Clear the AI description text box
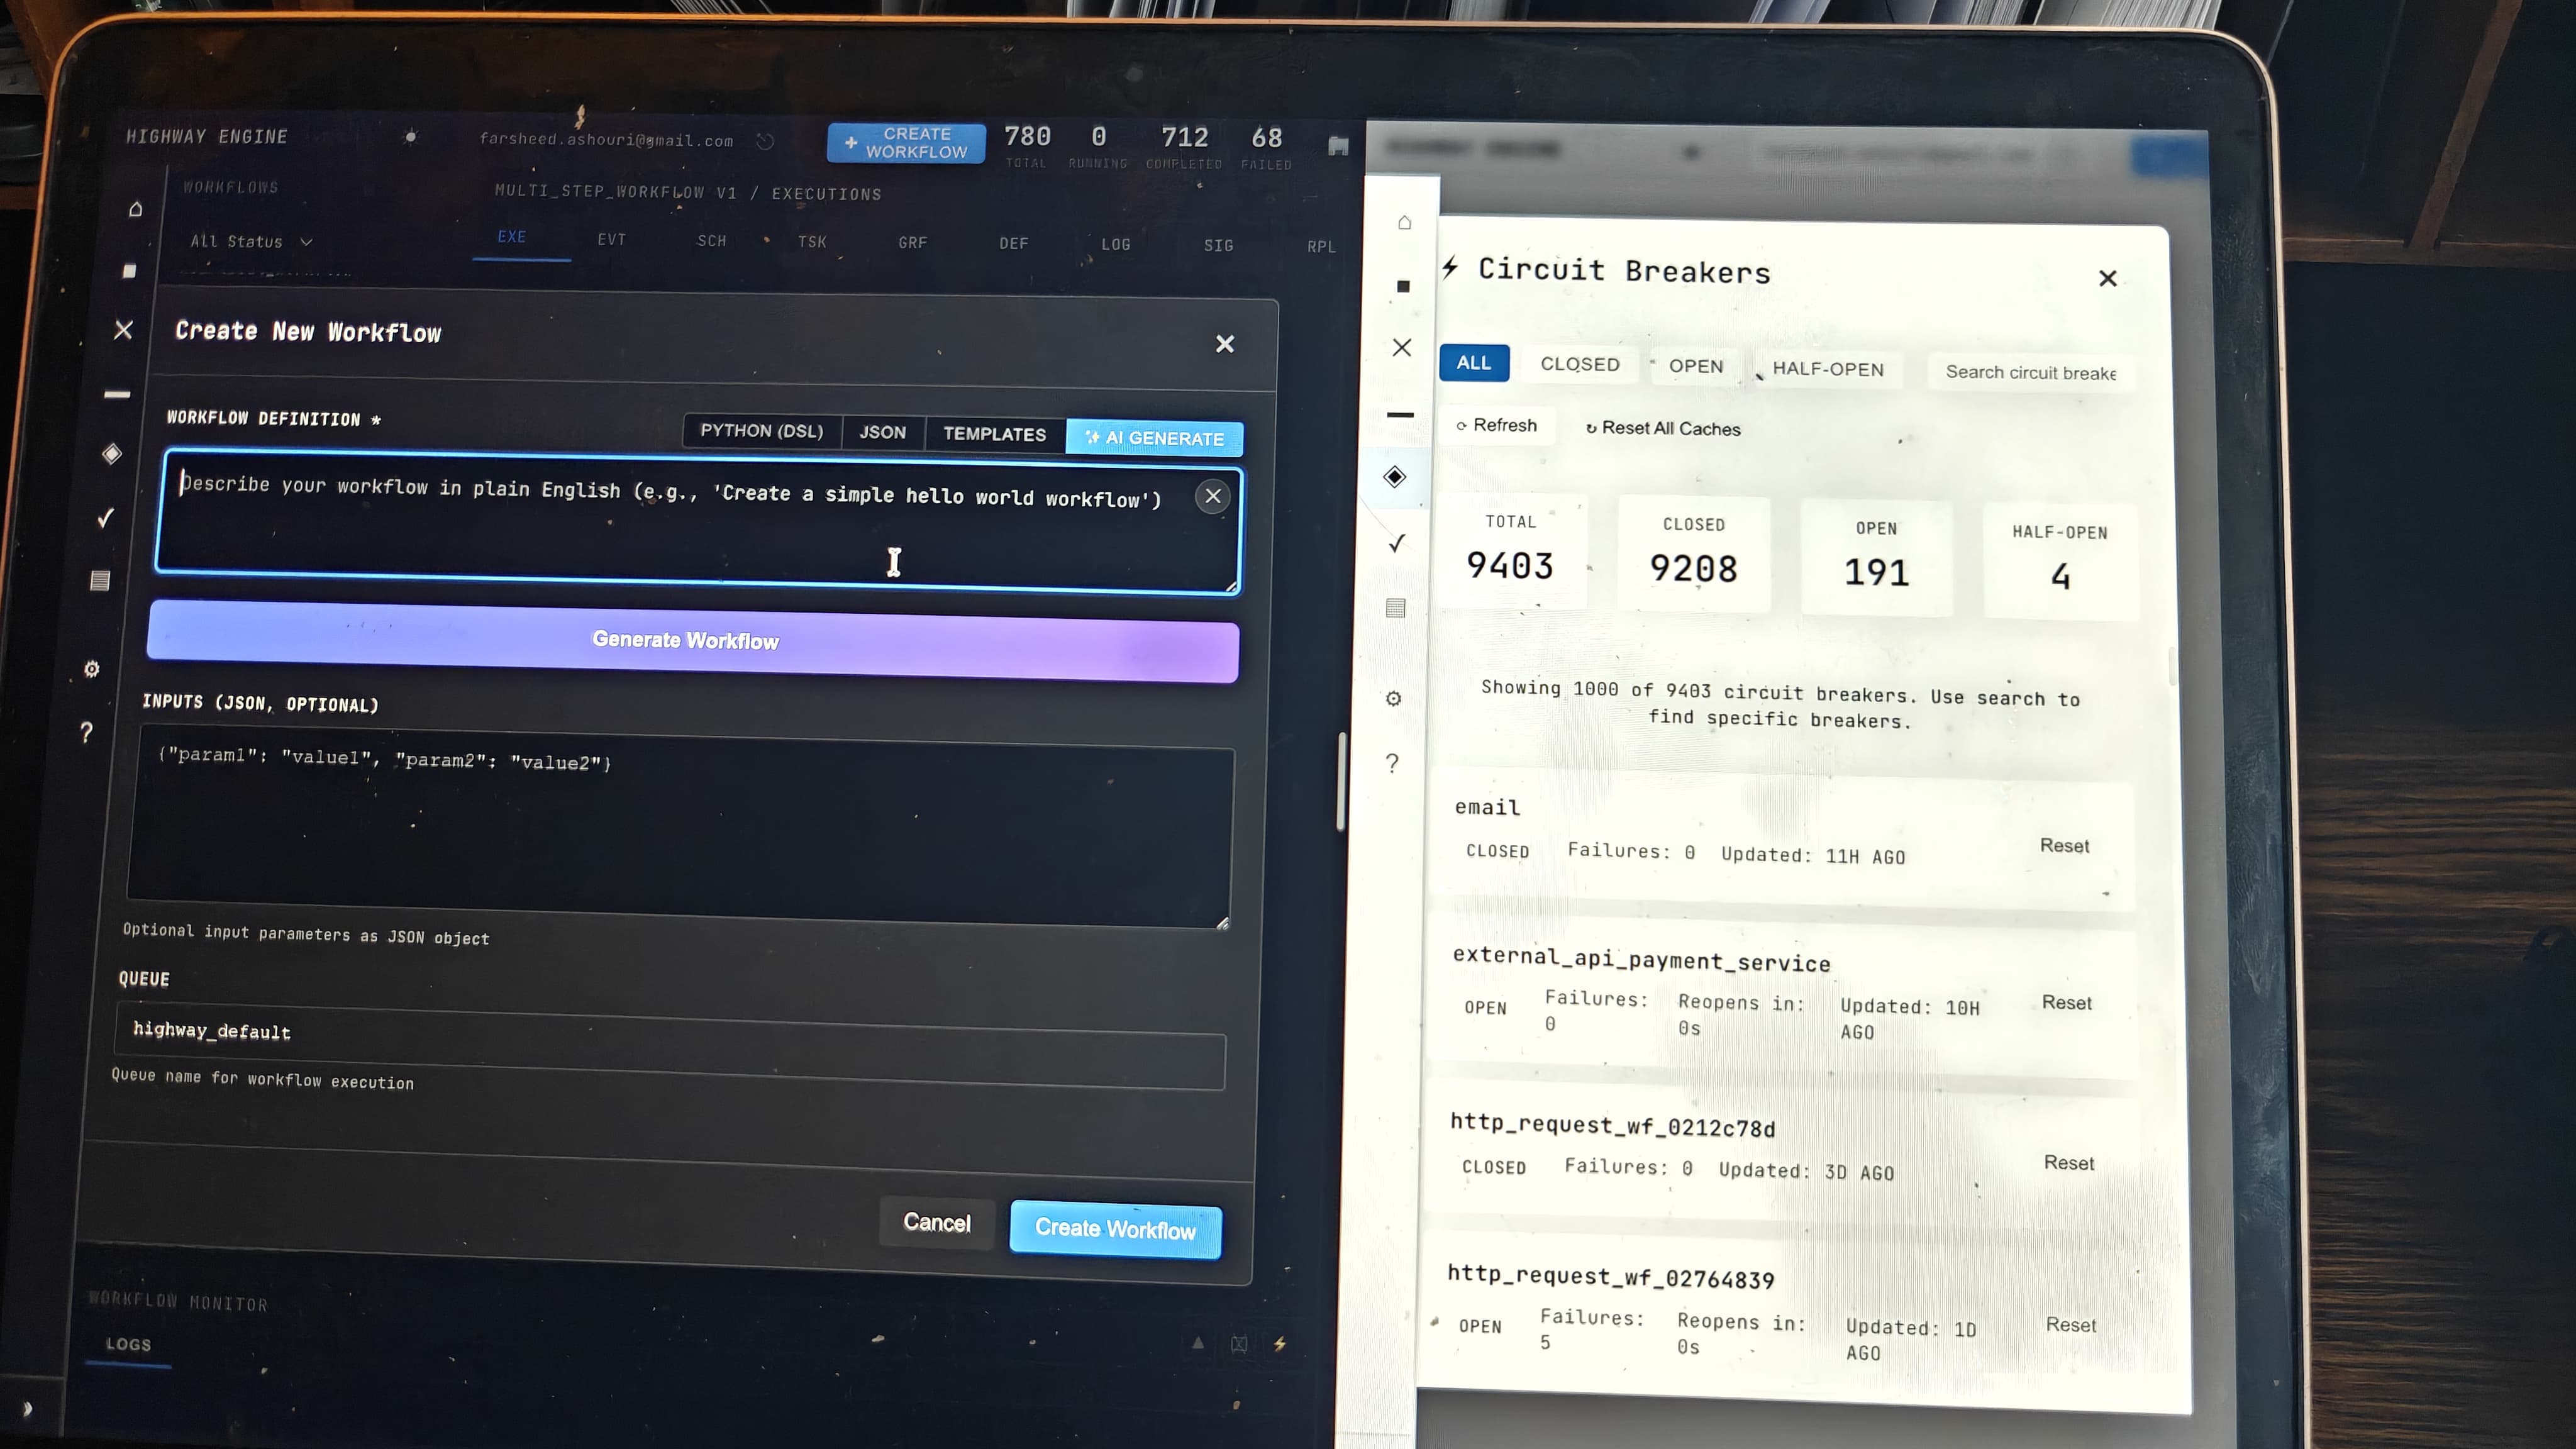This screenshot has height=1449, width=2576. [1212, 496]
